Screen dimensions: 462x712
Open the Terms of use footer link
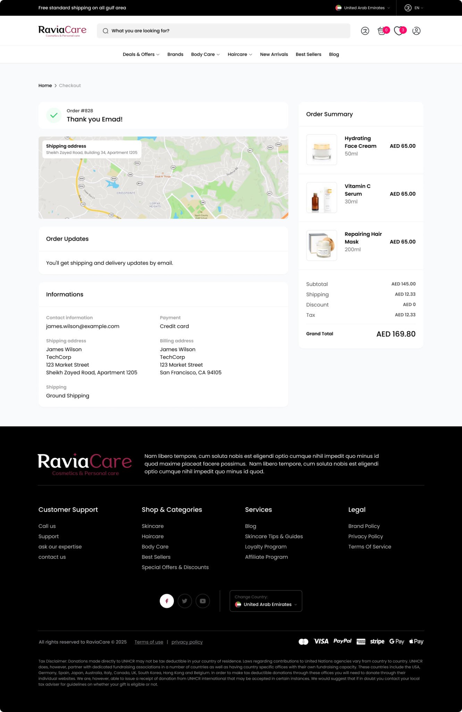coord(149,642)
